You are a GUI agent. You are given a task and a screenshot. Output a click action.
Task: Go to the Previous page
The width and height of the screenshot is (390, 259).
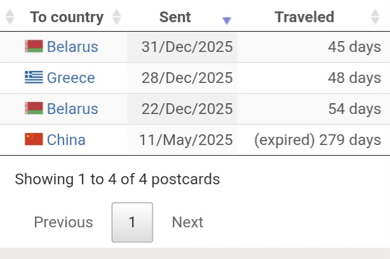[64, 222]
